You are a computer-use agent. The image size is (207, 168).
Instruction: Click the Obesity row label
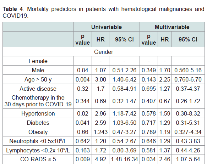pyautogui.click(x=38, y=132)
